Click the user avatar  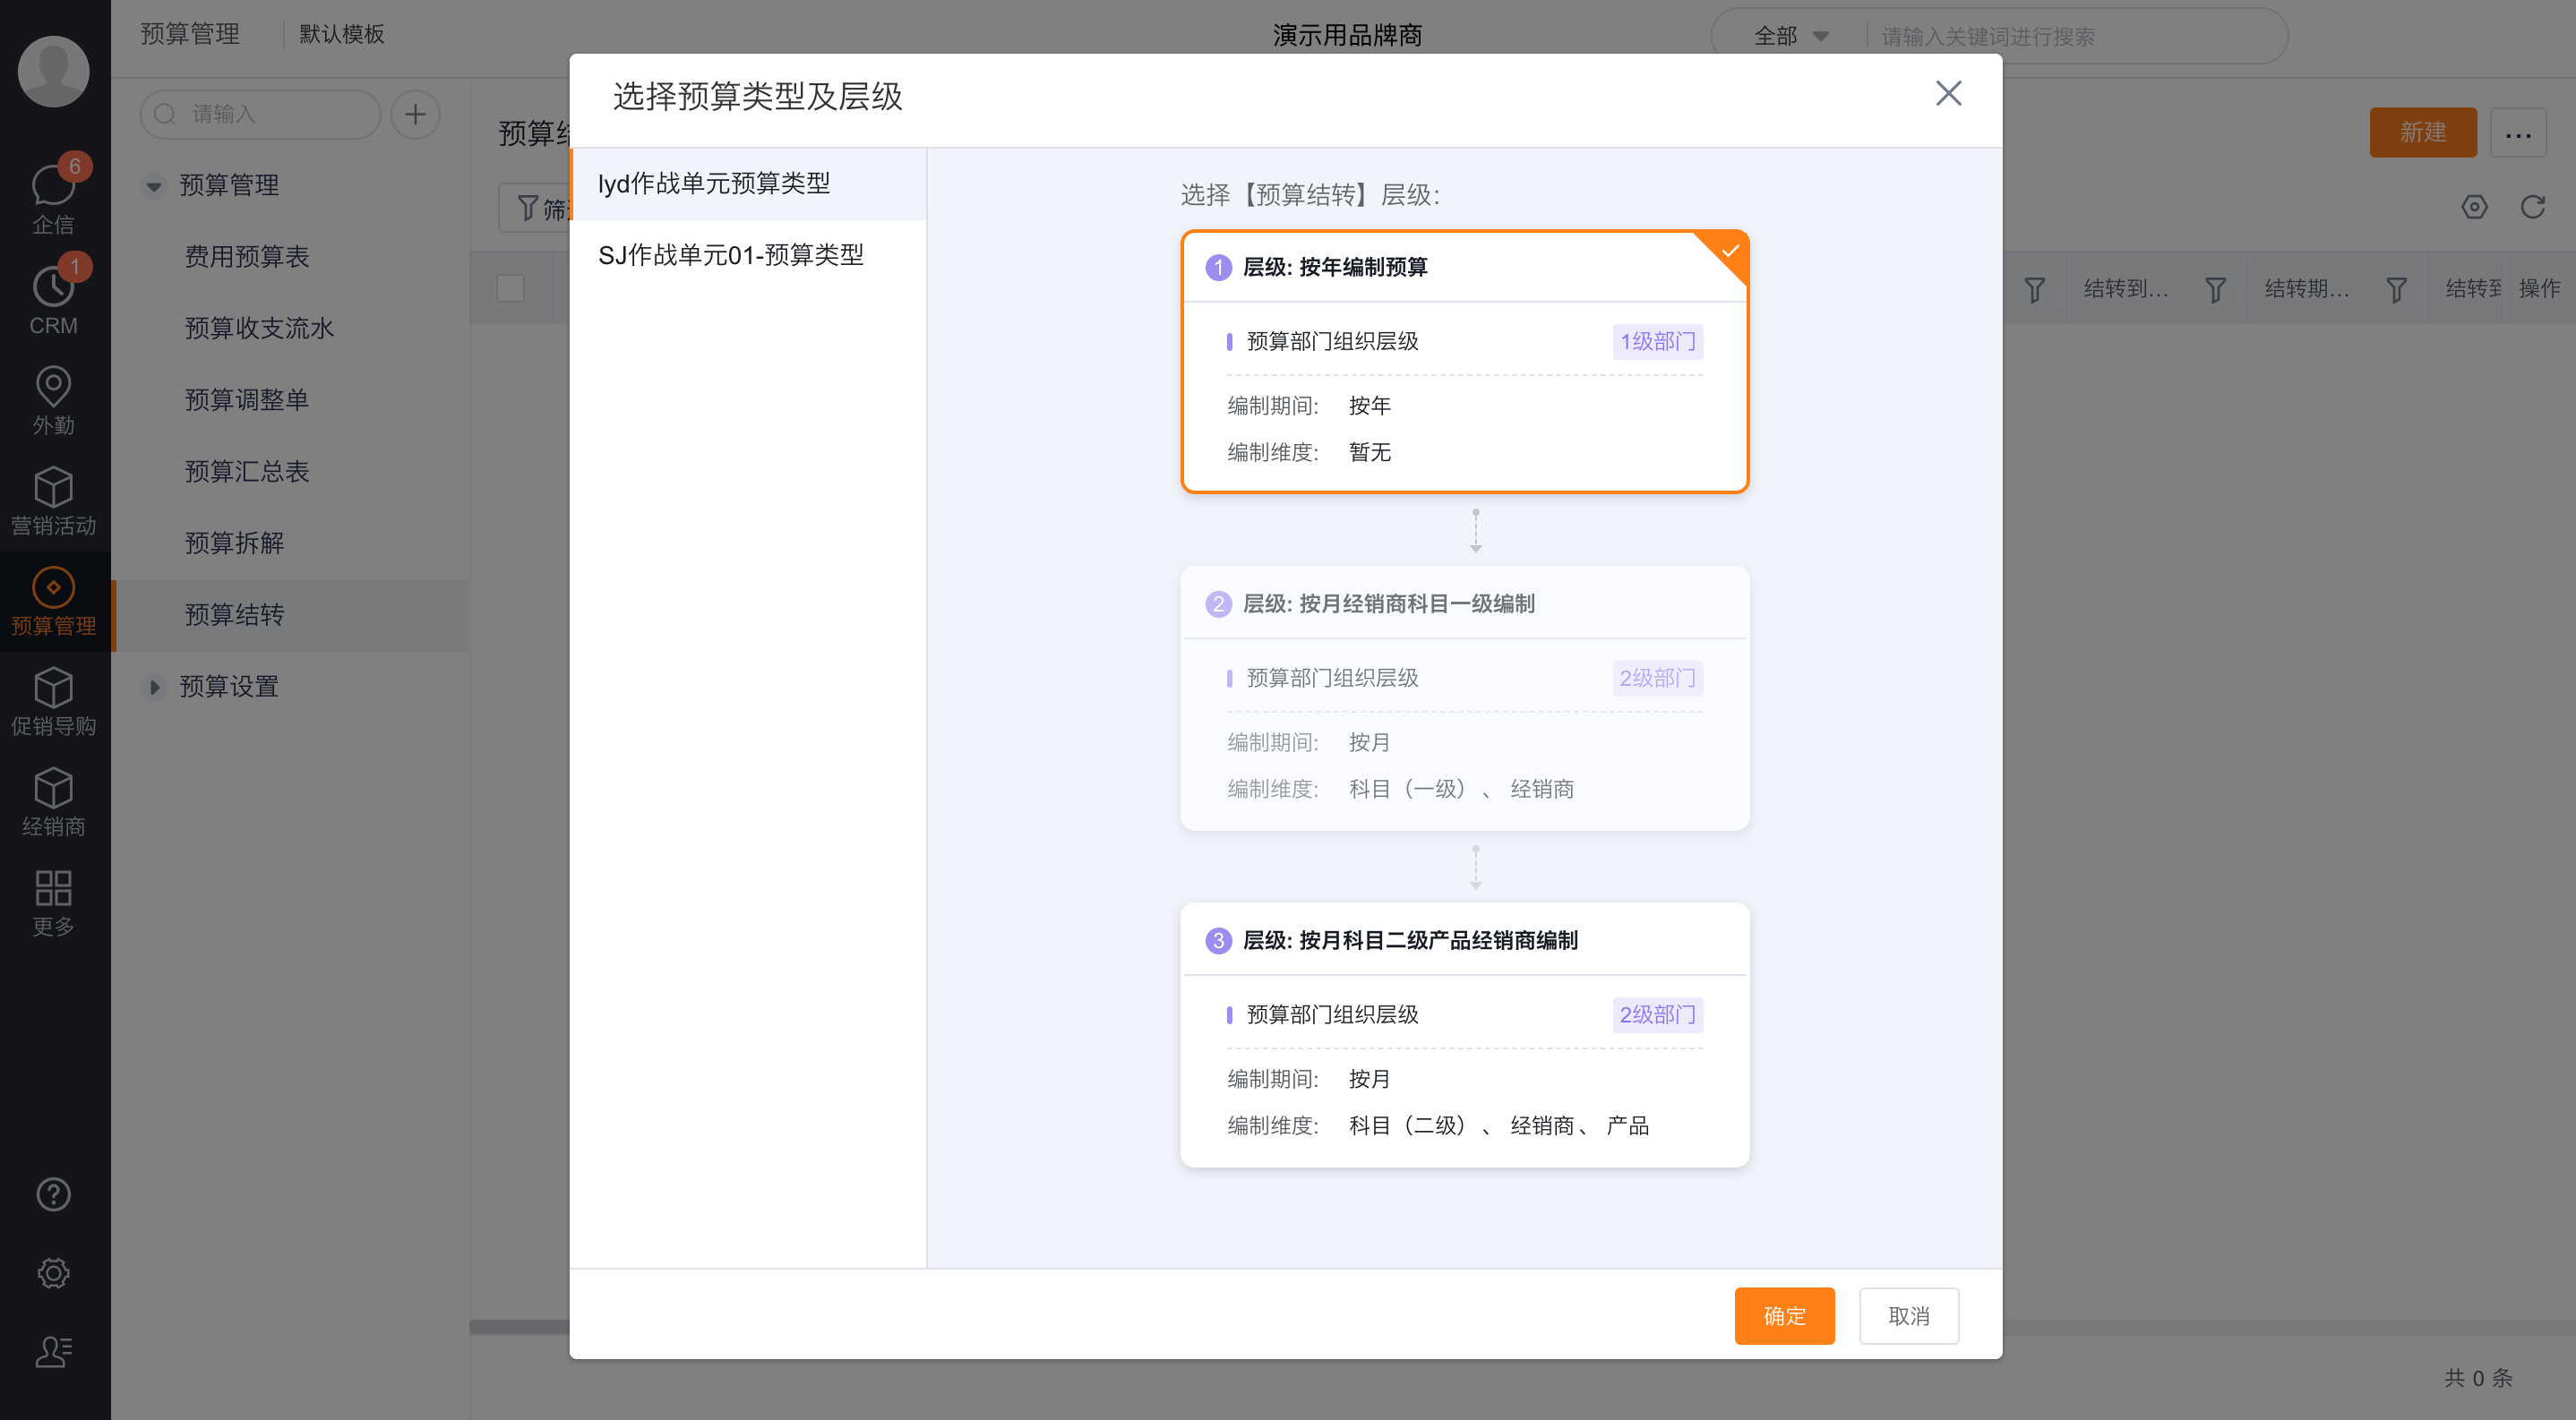point(53,72)
